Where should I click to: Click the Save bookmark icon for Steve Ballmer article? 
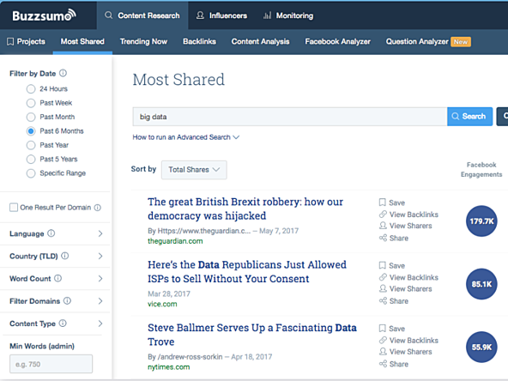pos(383,328)
